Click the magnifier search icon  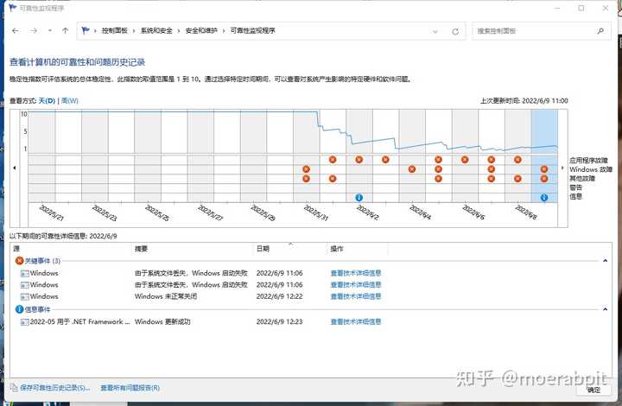pos(600,31)
